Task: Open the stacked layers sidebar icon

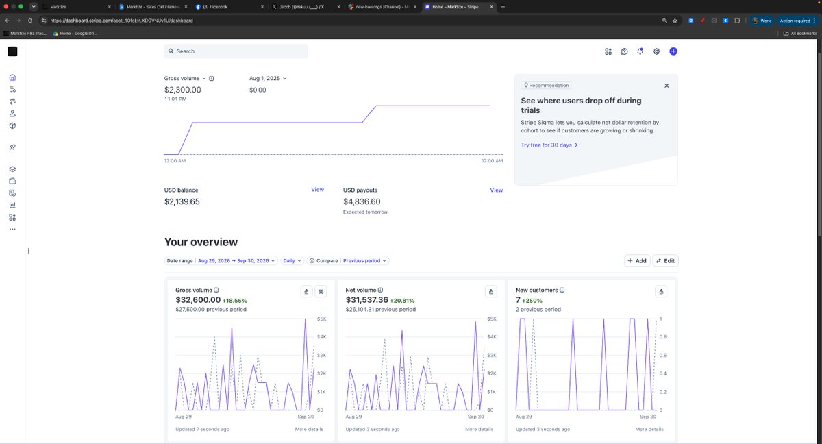Action: [12, 169]
